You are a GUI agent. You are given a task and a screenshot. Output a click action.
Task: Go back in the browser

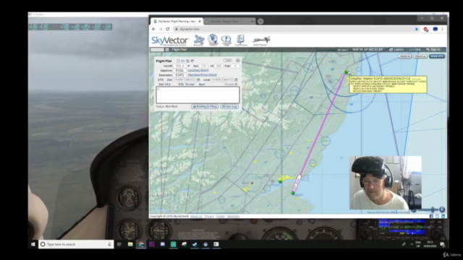(153, 29)
